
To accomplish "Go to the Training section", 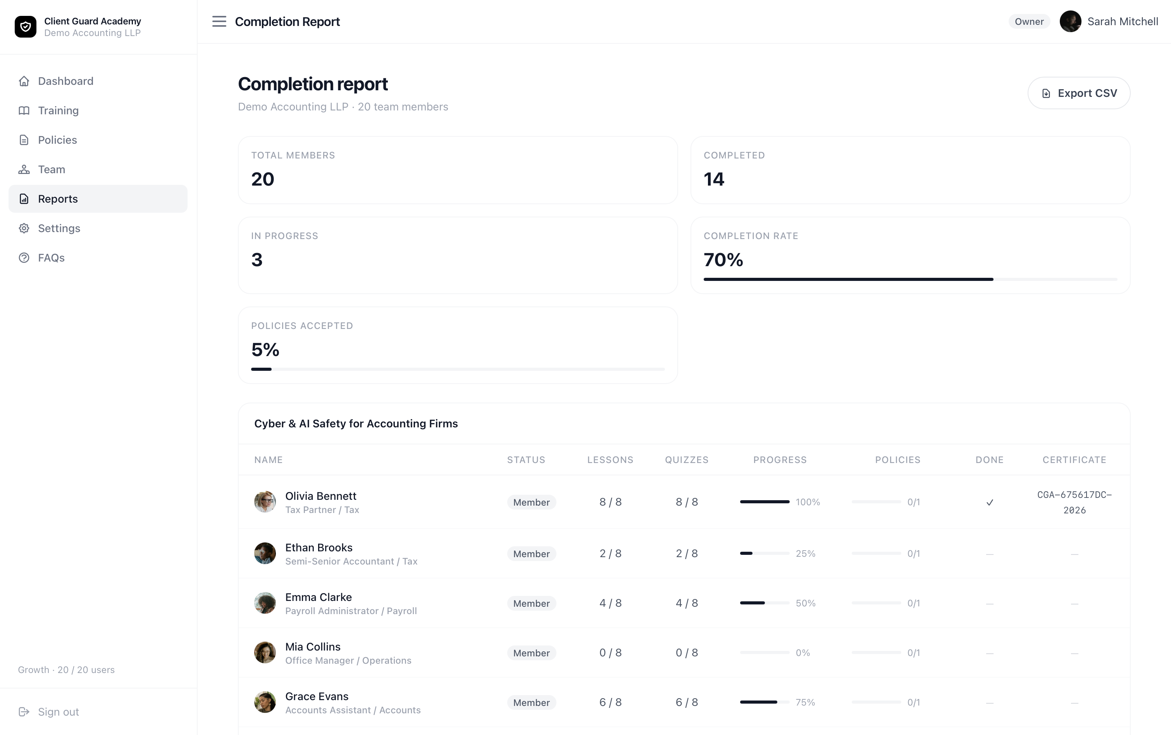I will pos(98,110).
